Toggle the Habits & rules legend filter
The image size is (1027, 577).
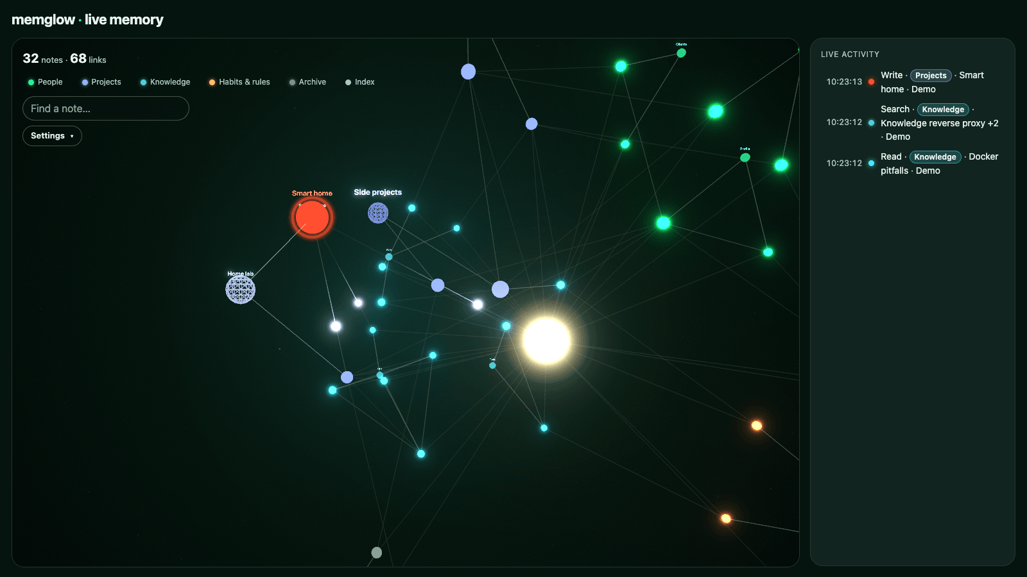pyautogui.click(x=239, y=82)
